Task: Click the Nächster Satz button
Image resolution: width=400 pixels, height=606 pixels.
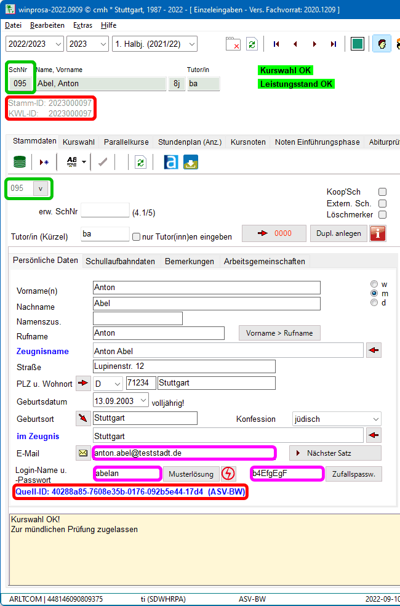Action: coord(335,453)
